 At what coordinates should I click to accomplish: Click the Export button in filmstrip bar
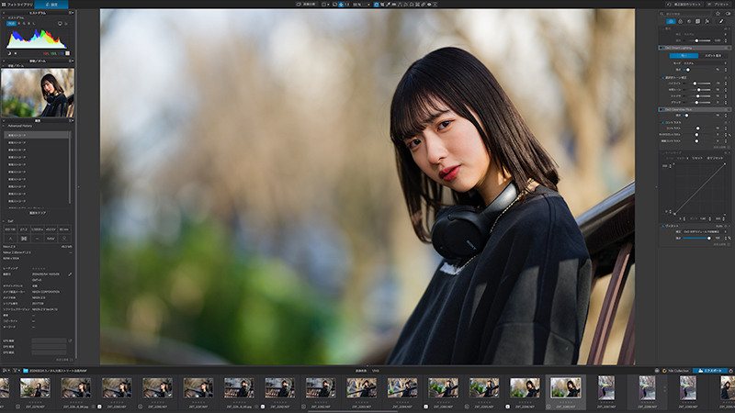709,371
